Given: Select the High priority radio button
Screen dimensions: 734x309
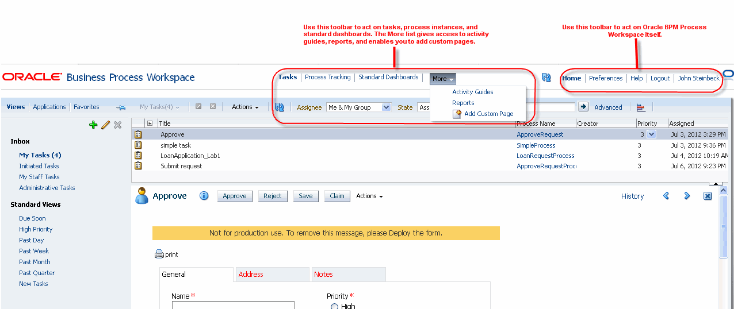Looking at the screenshot, I should point(335,307).
